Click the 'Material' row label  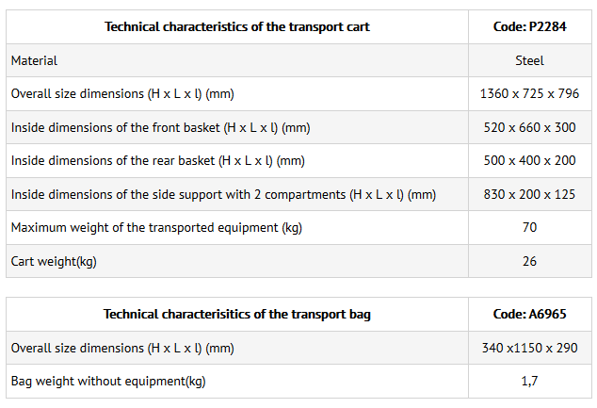[x=34, y=60]
